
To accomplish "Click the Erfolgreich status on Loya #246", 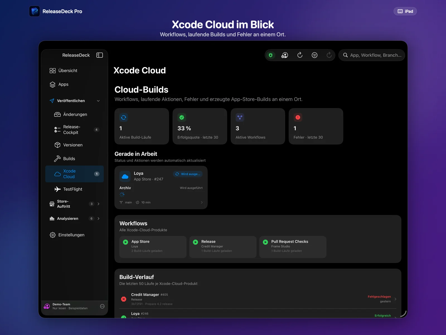I will (382, 315).
